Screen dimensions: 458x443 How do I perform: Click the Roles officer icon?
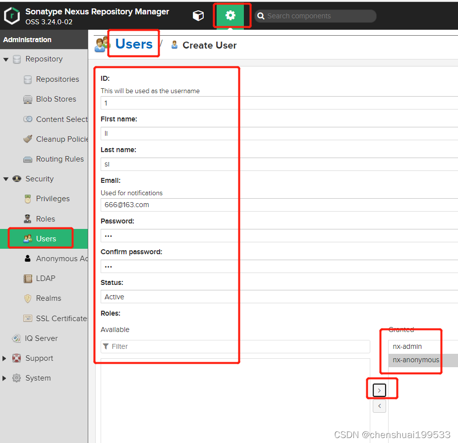(x=27, y=219)
